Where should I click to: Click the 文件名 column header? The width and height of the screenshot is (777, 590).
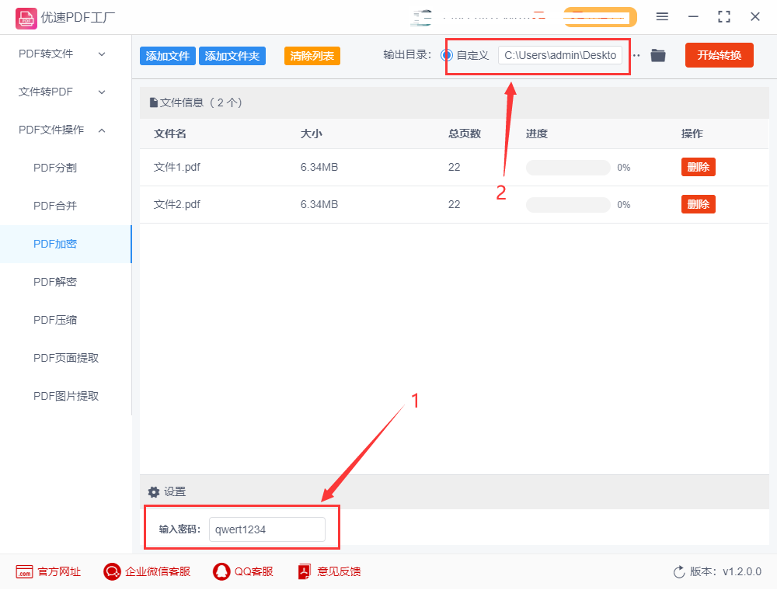tap(170, 134)
